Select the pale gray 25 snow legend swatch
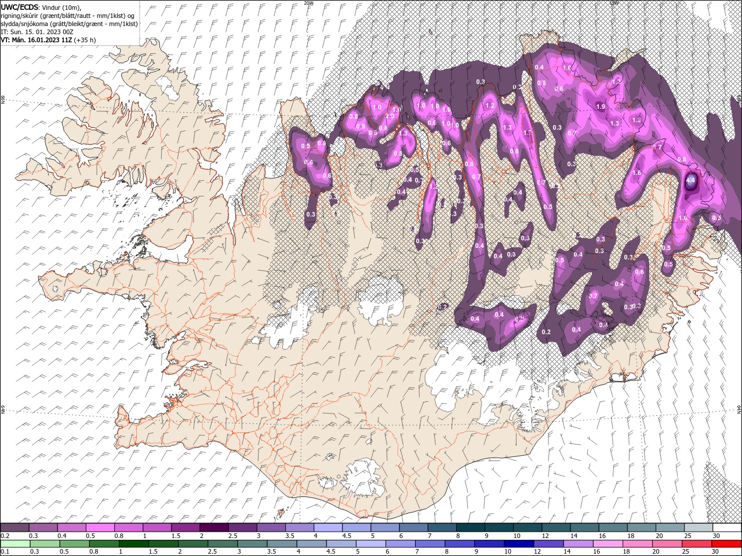The height and width of the screenshot is (556, 742). coord(699,527)
